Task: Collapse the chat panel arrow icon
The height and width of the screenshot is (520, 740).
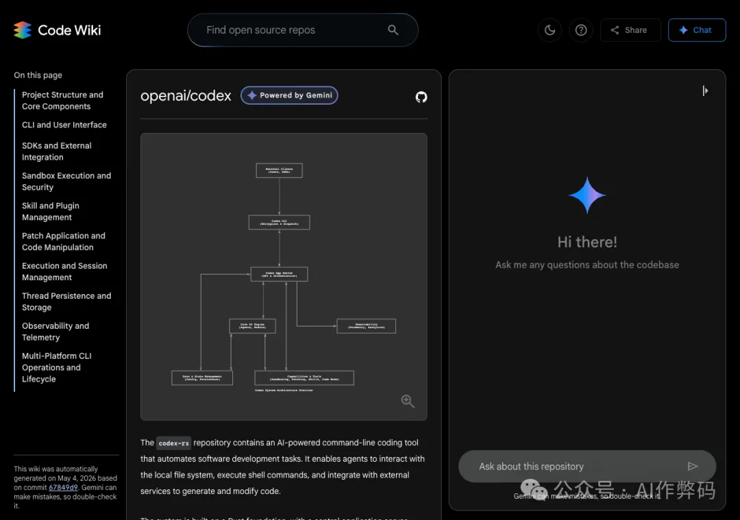Action: (705, 90)
